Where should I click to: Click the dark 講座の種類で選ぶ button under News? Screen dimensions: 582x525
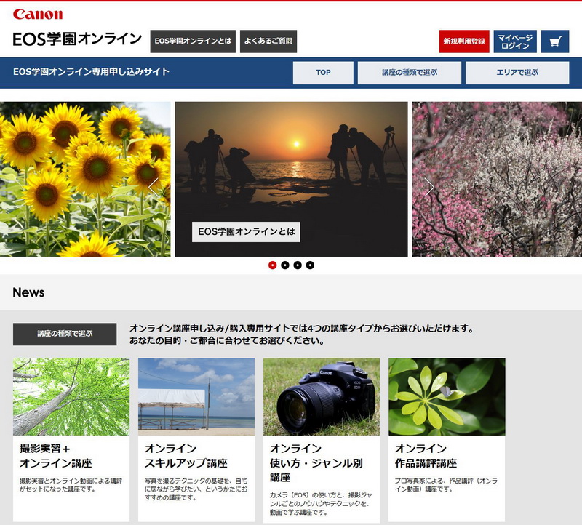tap(65, 334)
